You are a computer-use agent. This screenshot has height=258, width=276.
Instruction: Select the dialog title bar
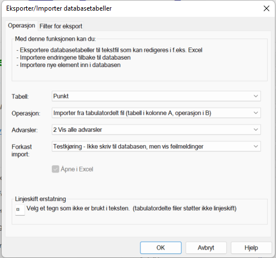point(130,8)
